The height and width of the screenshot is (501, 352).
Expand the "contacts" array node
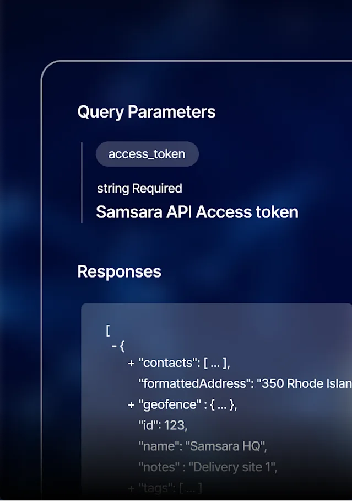point(131,363)
